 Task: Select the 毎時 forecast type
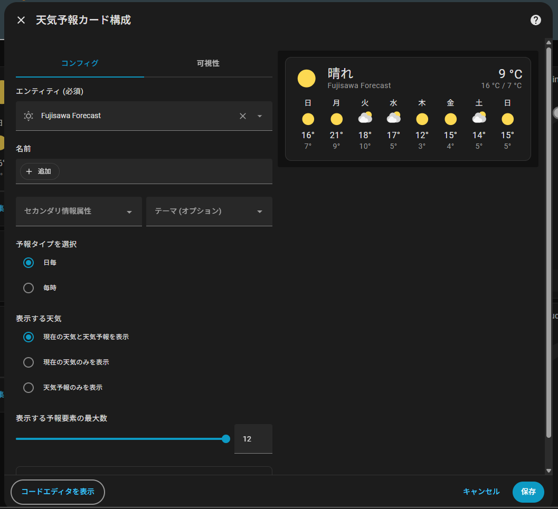pos(29,288)
